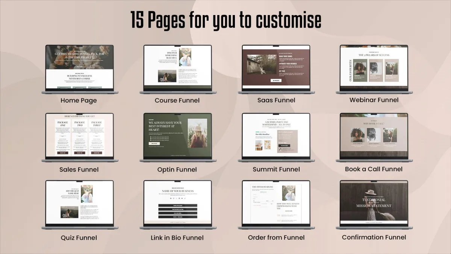Click 'NAME OF YOUR BUSINESS' heading in mockup

click(178, 191)
